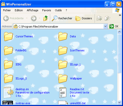Click the IEBG name label

point(18,64)
